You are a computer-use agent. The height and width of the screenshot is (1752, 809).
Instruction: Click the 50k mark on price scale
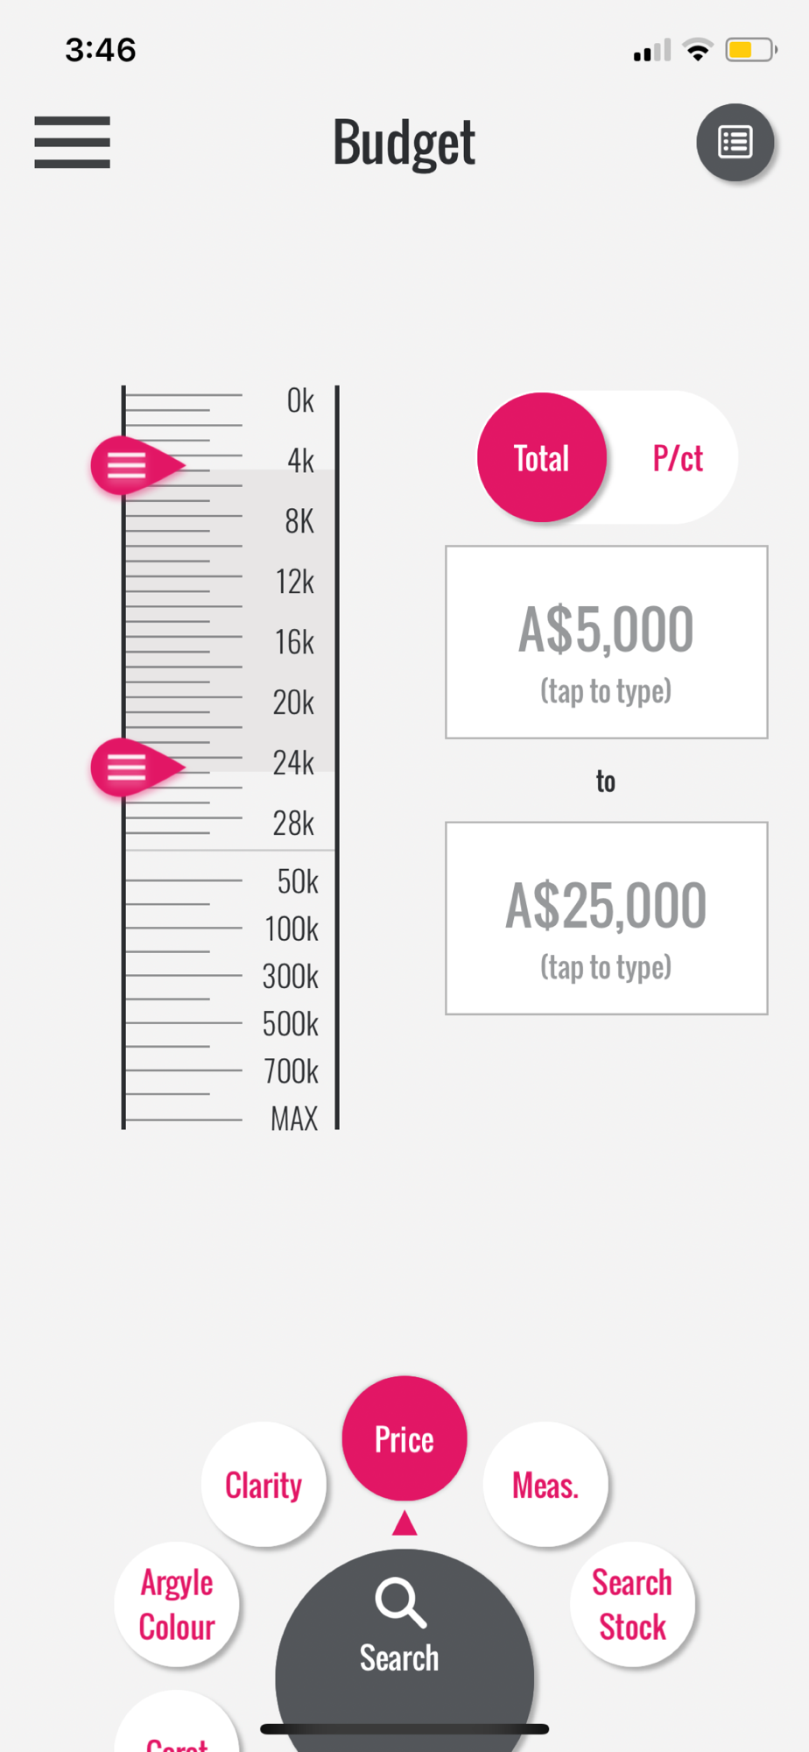298,881
